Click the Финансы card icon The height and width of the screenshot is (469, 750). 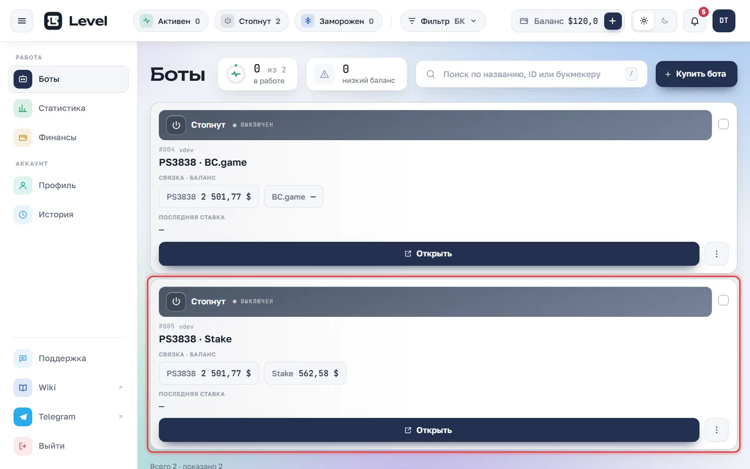point(23,138)
